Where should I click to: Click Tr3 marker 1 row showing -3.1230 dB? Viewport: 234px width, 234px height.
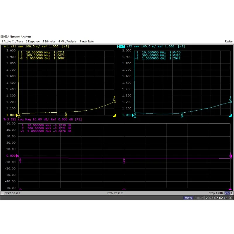click(47, 125)
